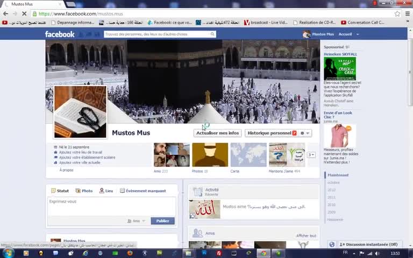Viewport: 413px width, 258px height.
Task: Click the Windows Start orb
Action: (x=8, y=253)
